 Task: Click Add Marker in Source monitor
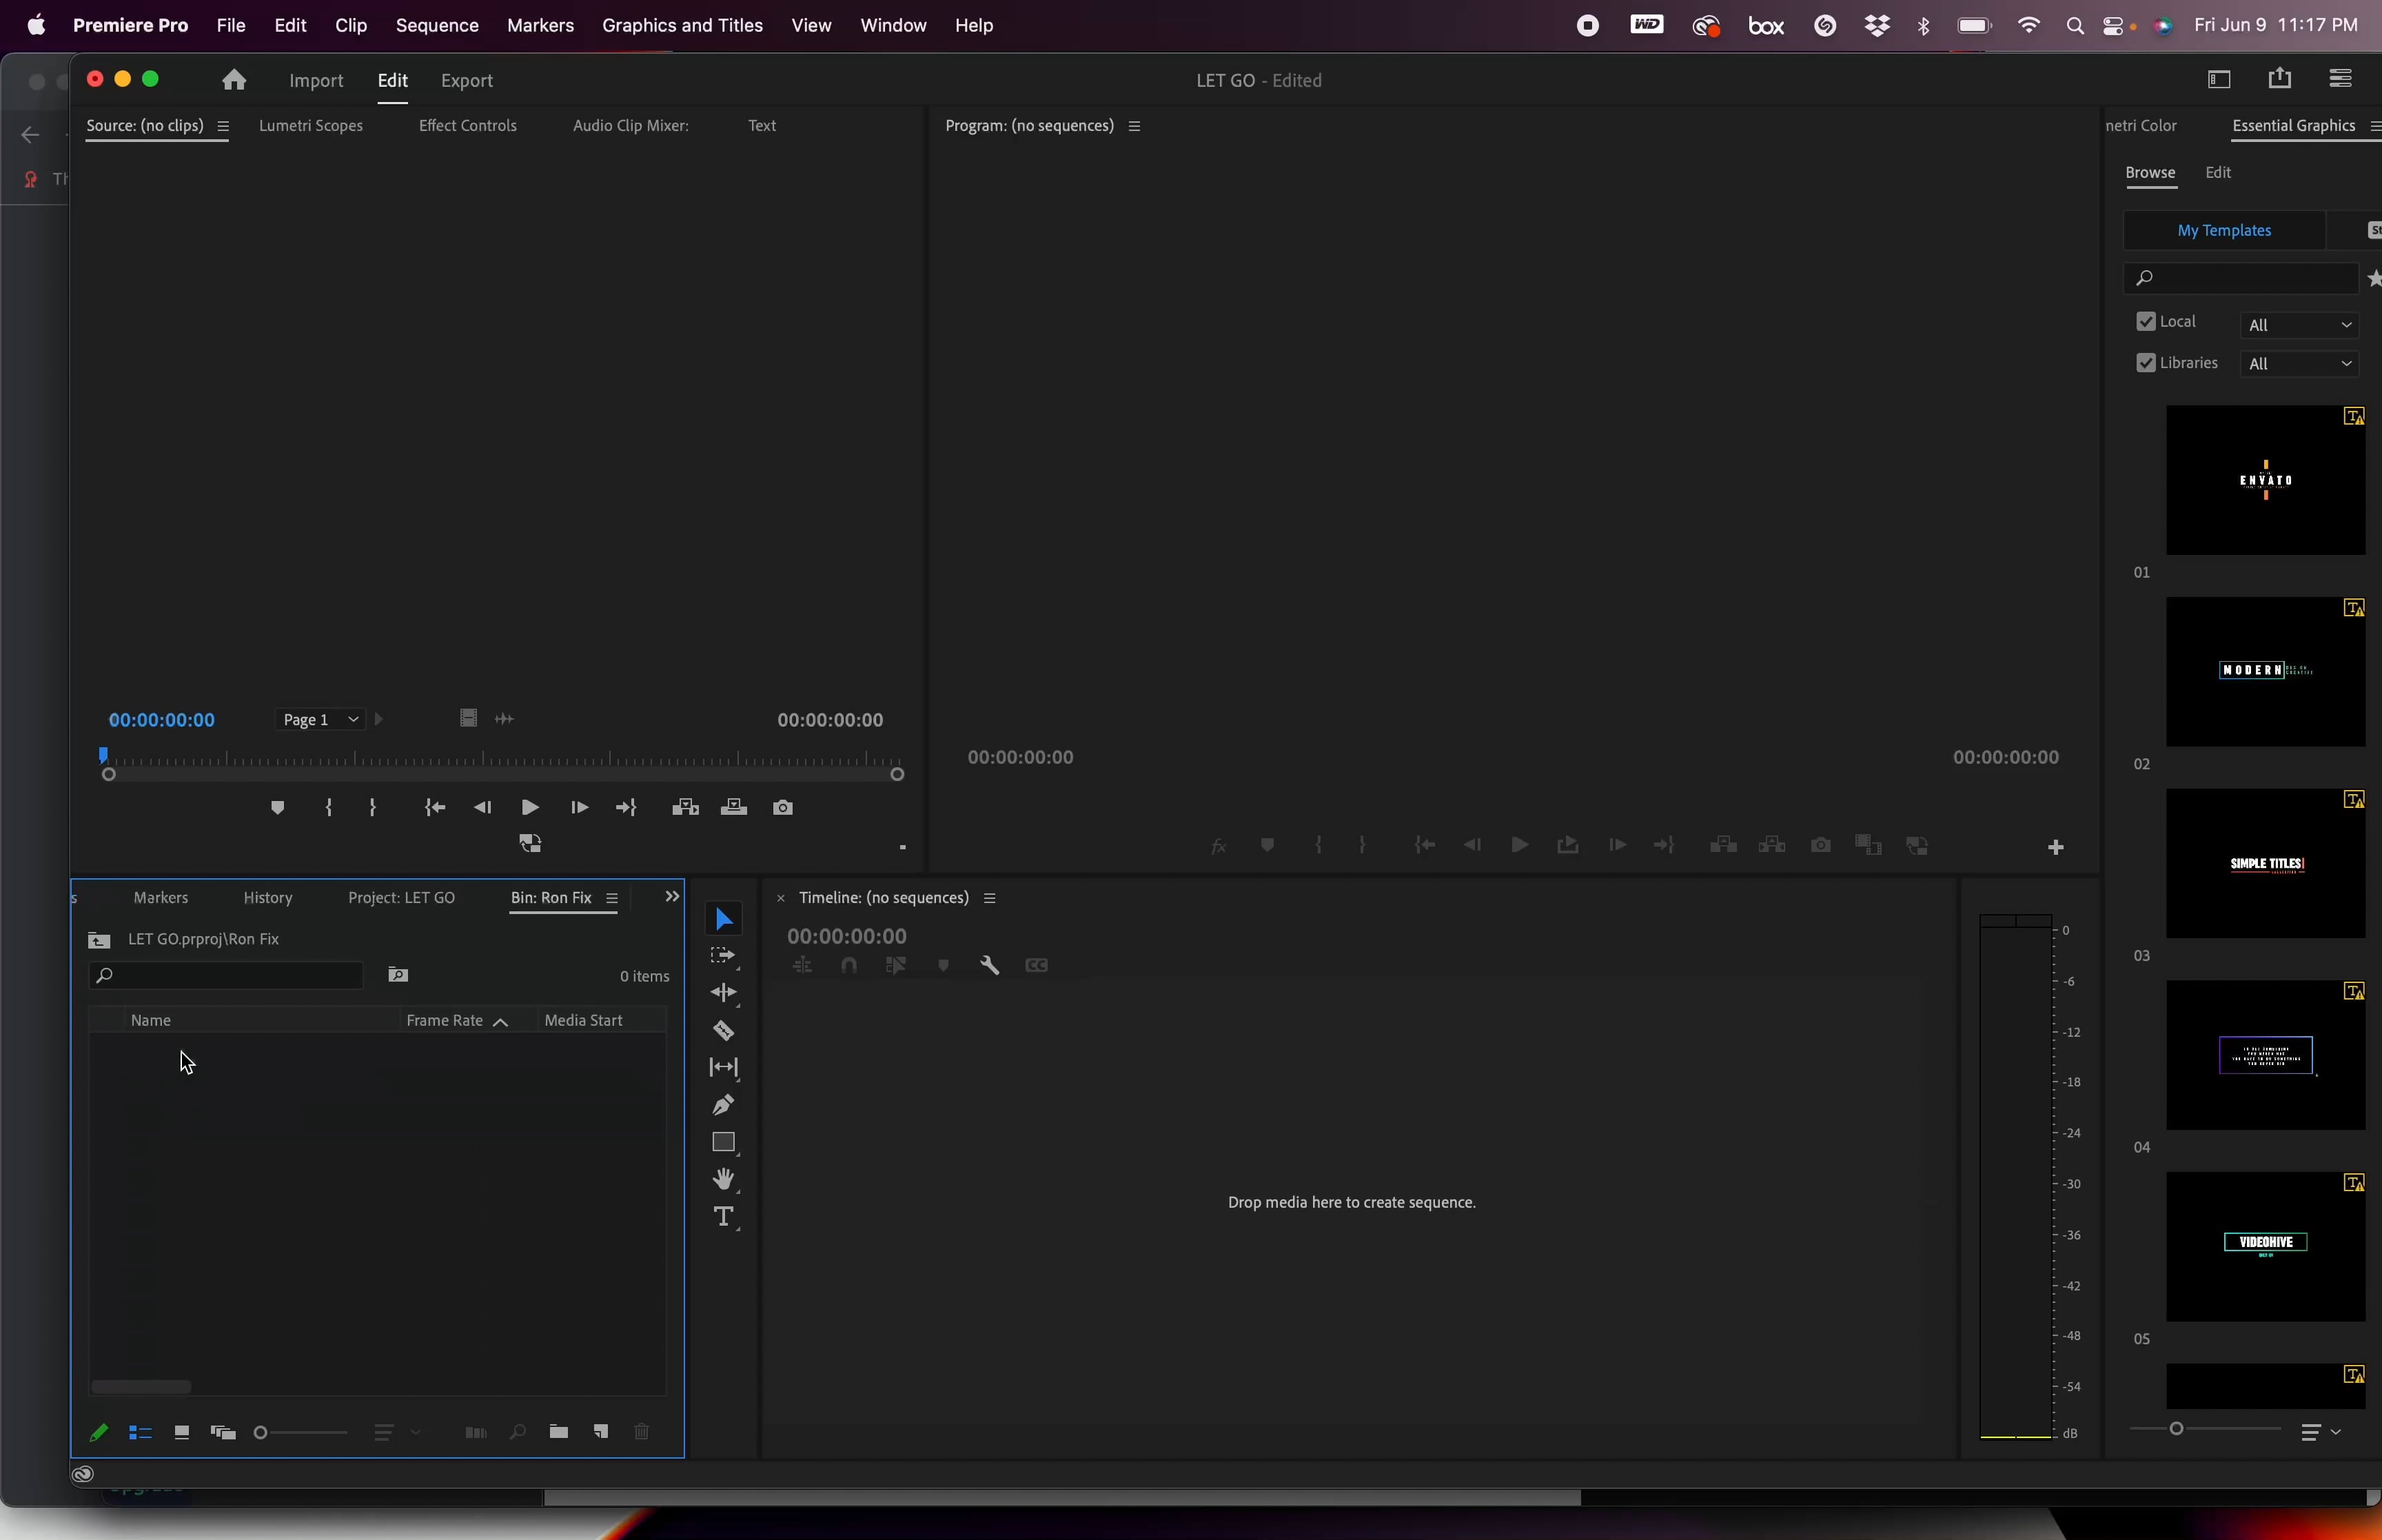(278, 808)
